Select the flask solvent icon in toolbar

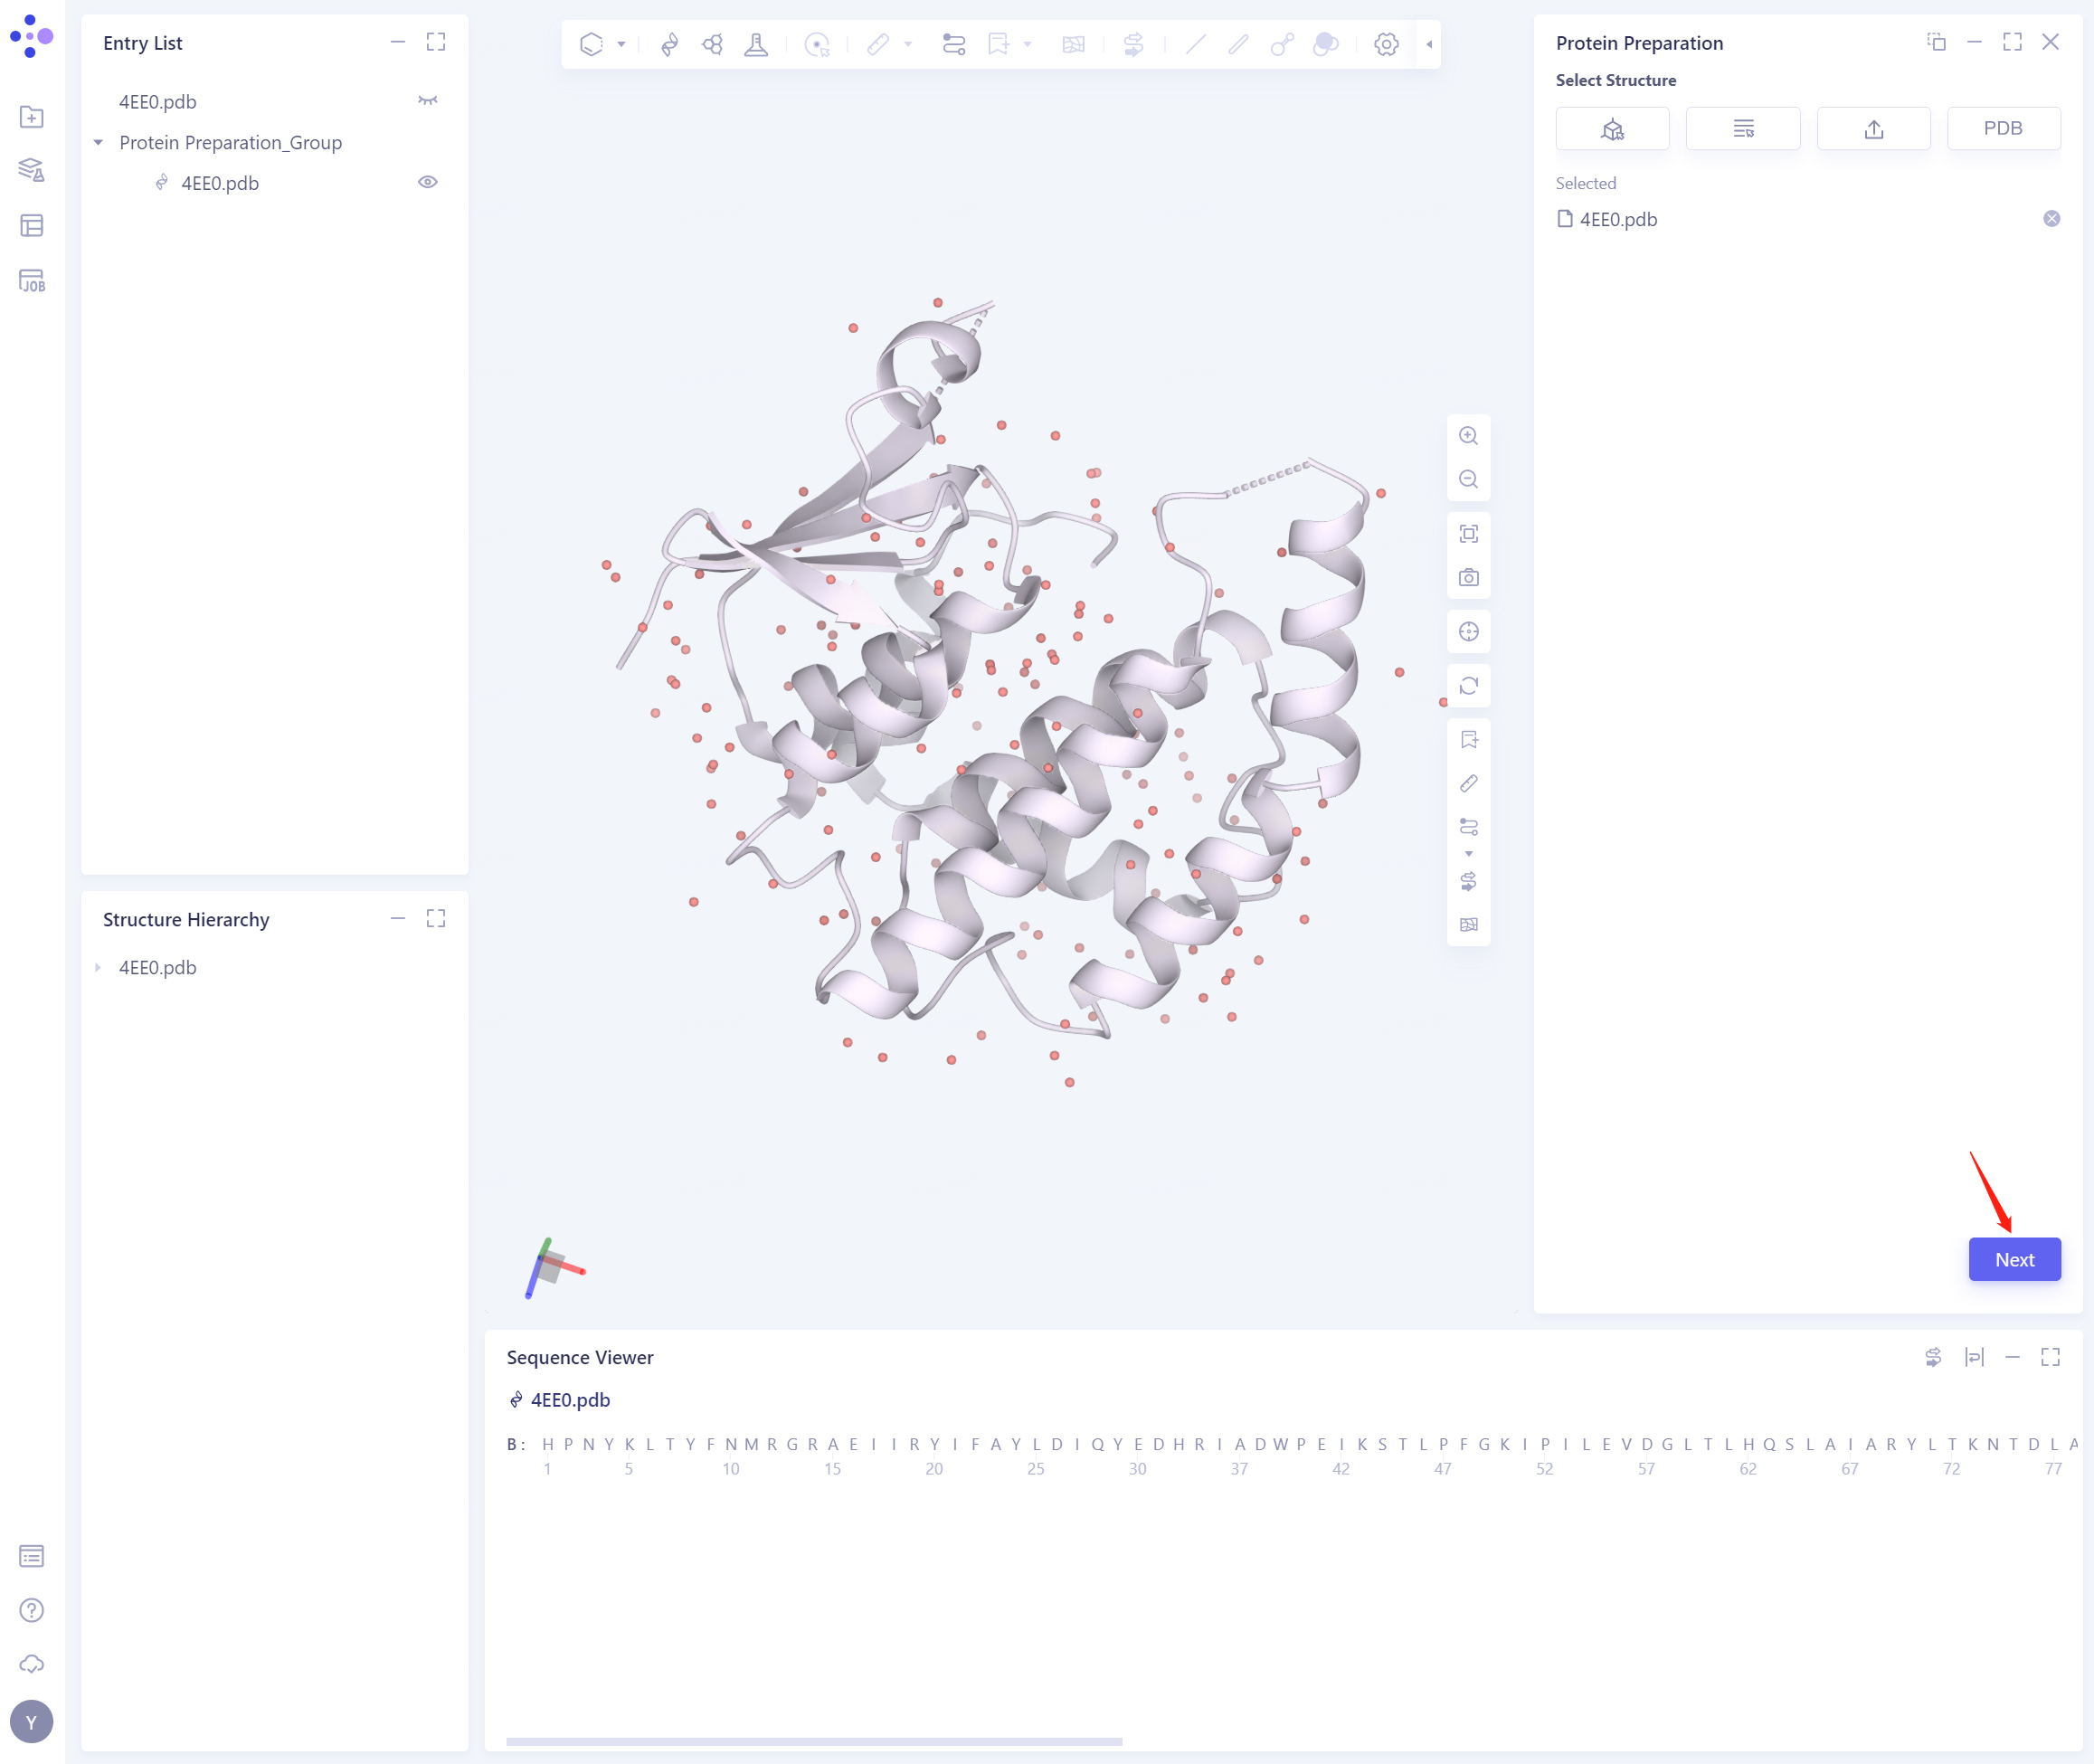pyautogui.click(x=756, y=44)
